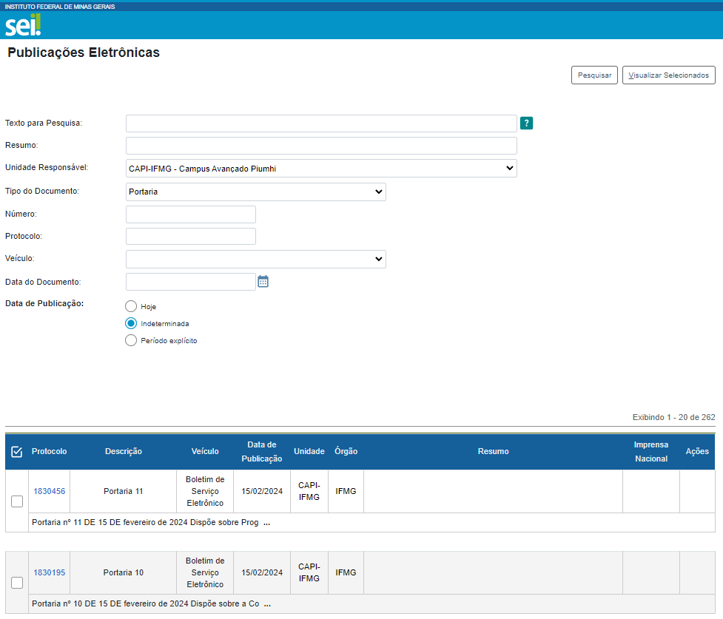Click the Texto para Pesquisa field
Screen dimensions: 723x619
click(x=321, y=124)
